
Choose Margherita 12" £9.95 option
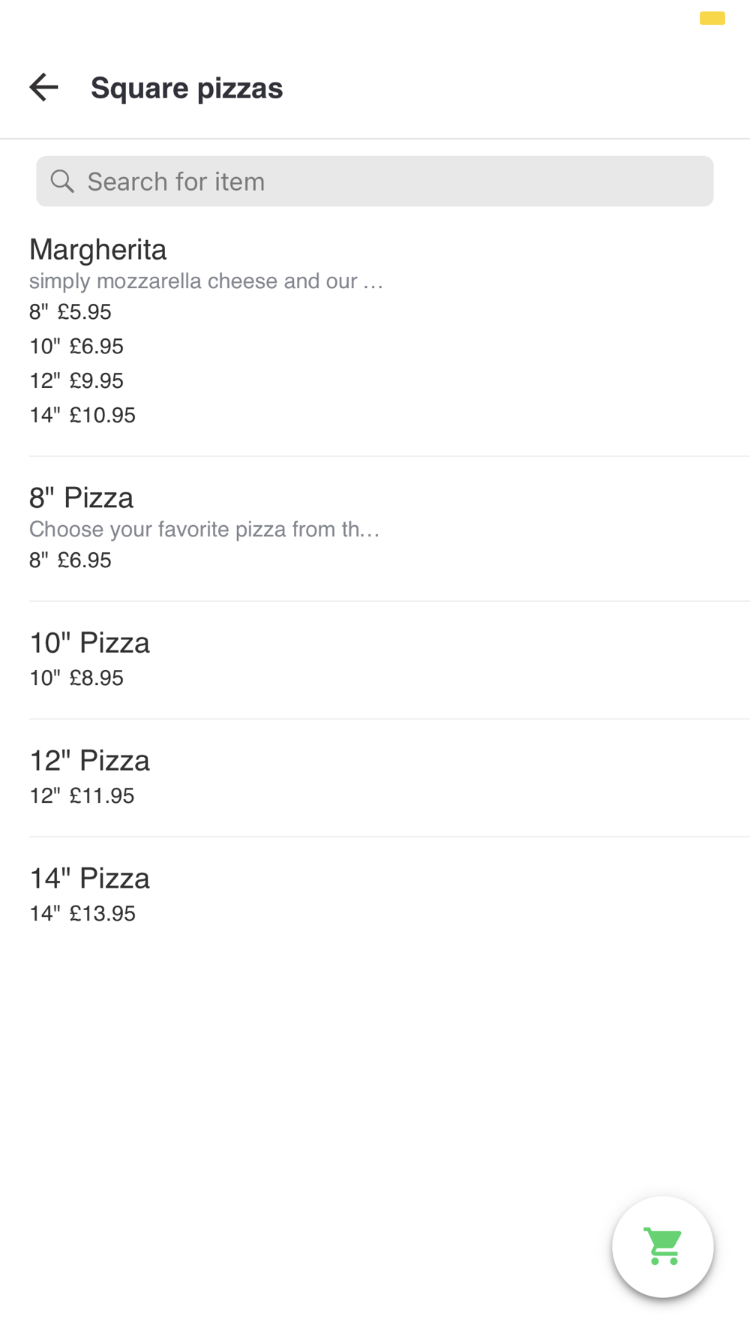(76, 381)
